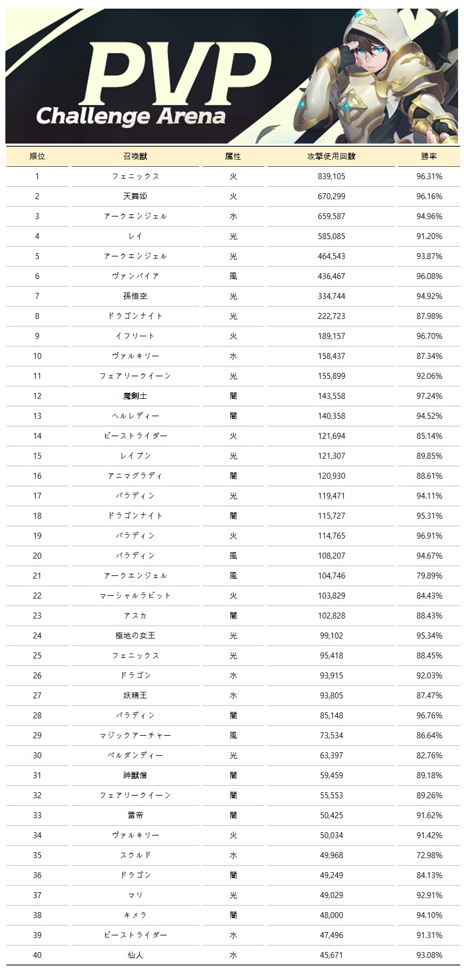Click the 仙人 name in rank 40
The image size is (464, 972).
135,955
